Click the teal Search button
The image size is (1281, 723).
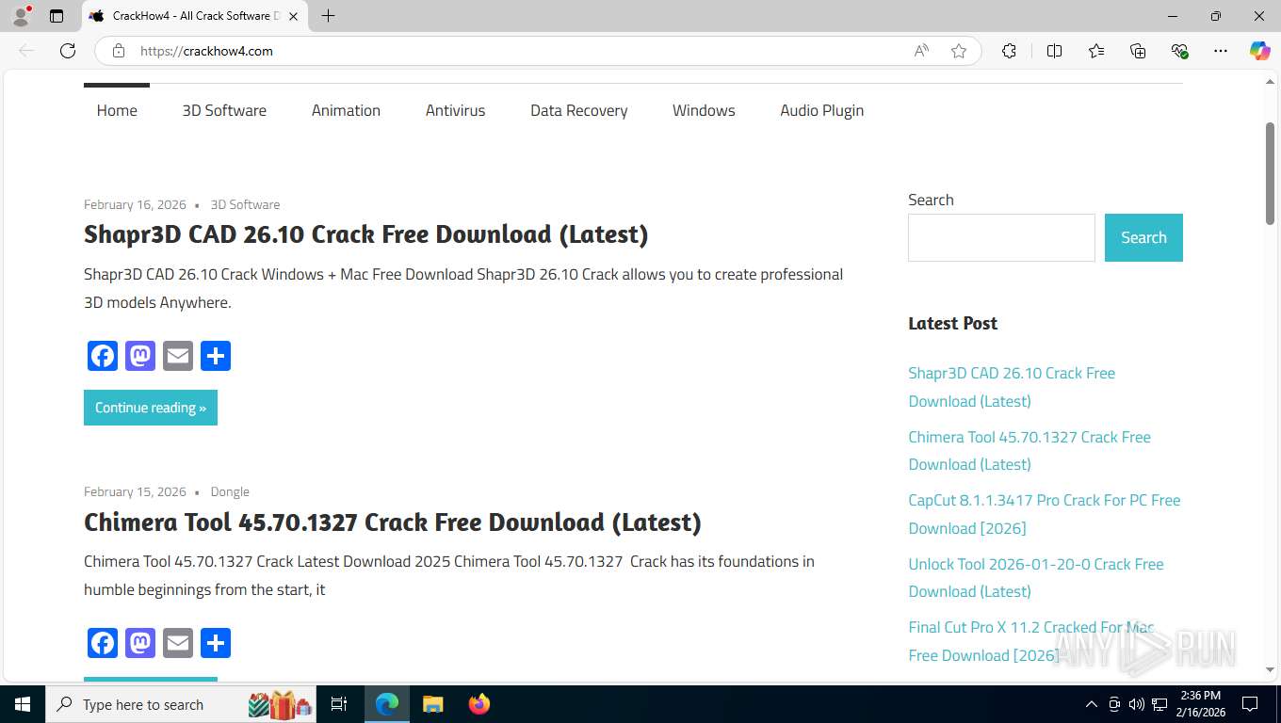tap(1143, 237)
